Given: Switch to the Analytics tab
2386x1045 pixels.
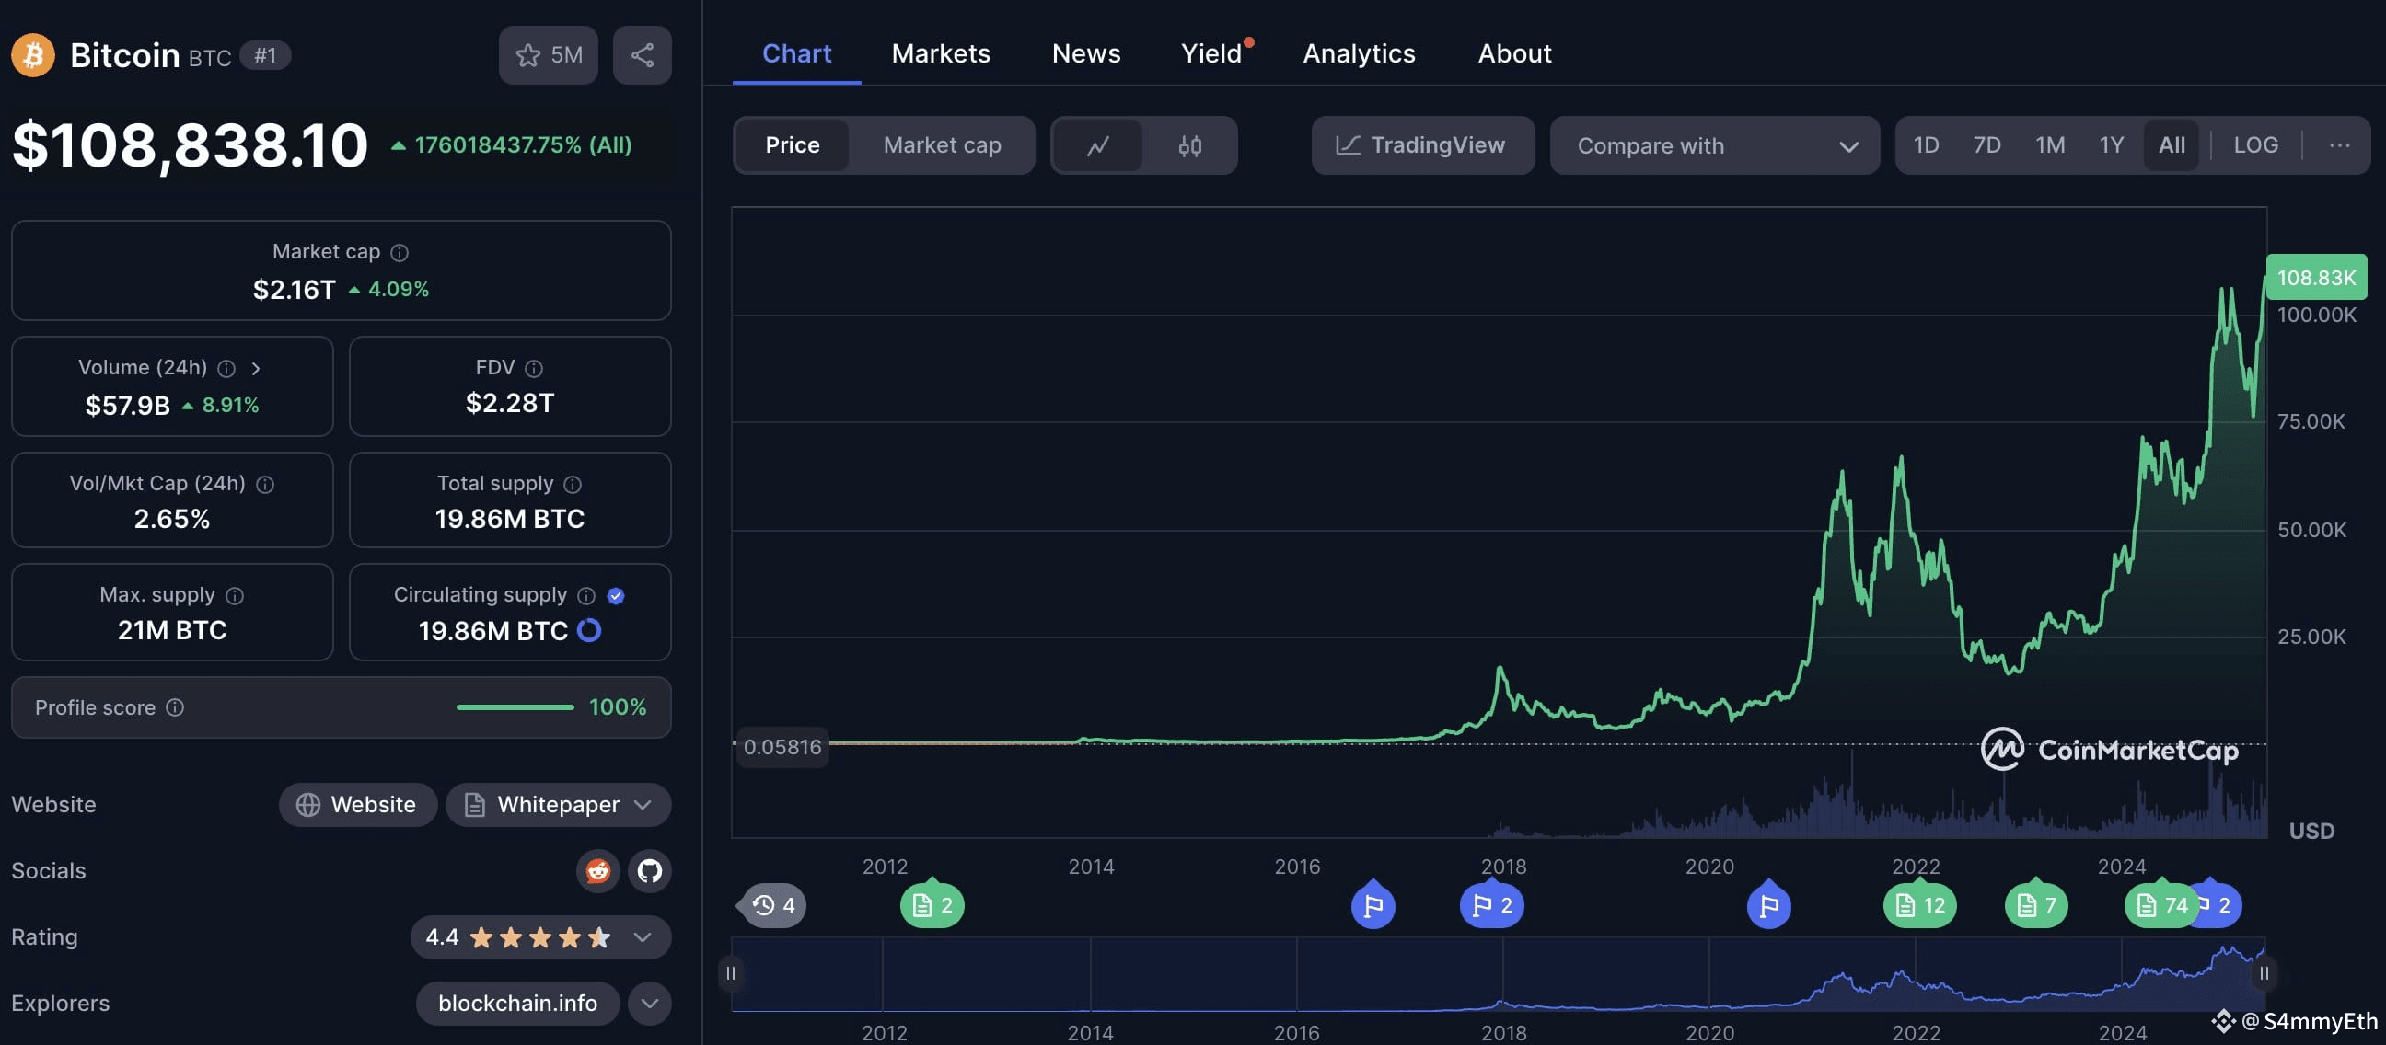Looking at the screenshot, I should coord(1359,53).
